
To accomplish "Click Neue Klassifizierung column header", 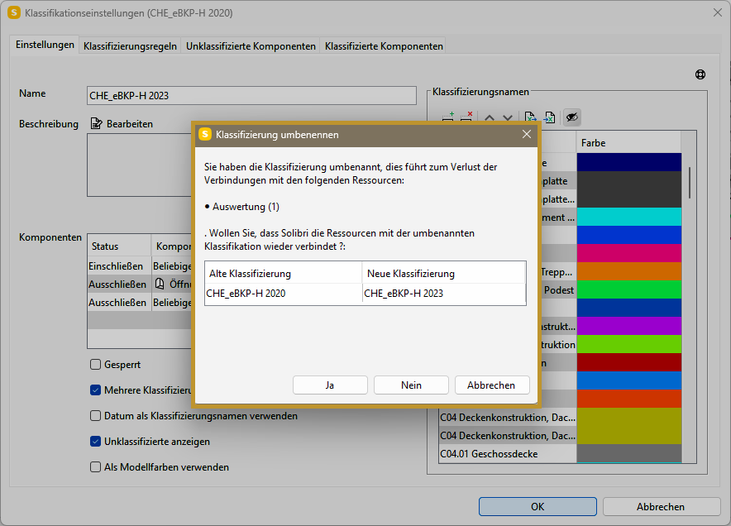I will [x=444, y=273].
